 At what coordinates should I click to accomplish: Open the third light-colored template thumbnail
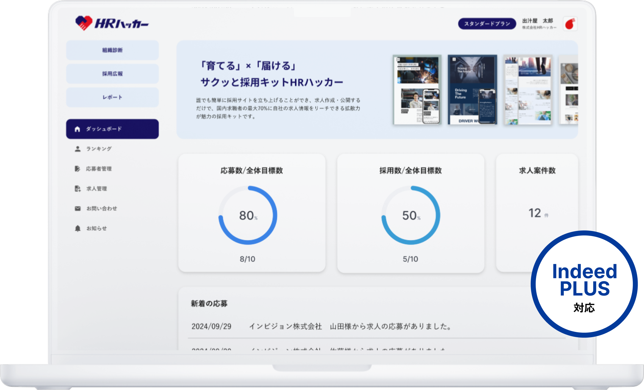528,90
